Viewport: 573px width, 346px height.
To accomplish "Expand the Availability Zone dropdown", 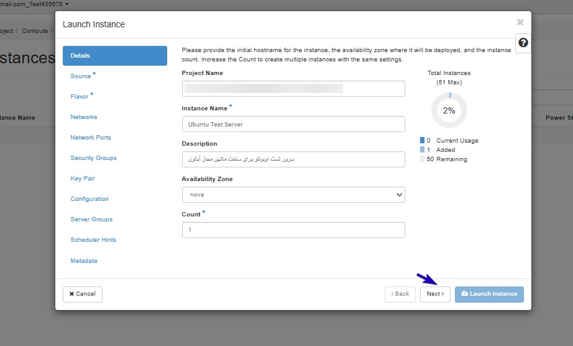I will tap(293, 195).
